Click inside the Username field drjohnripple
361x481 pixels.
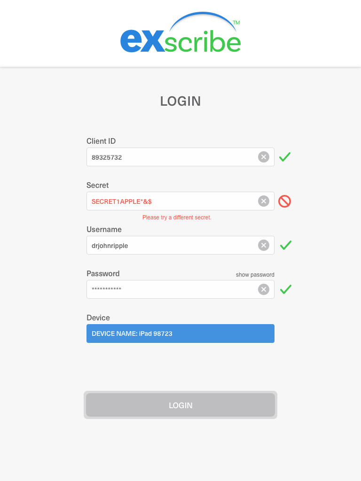[x=180, y=245]
